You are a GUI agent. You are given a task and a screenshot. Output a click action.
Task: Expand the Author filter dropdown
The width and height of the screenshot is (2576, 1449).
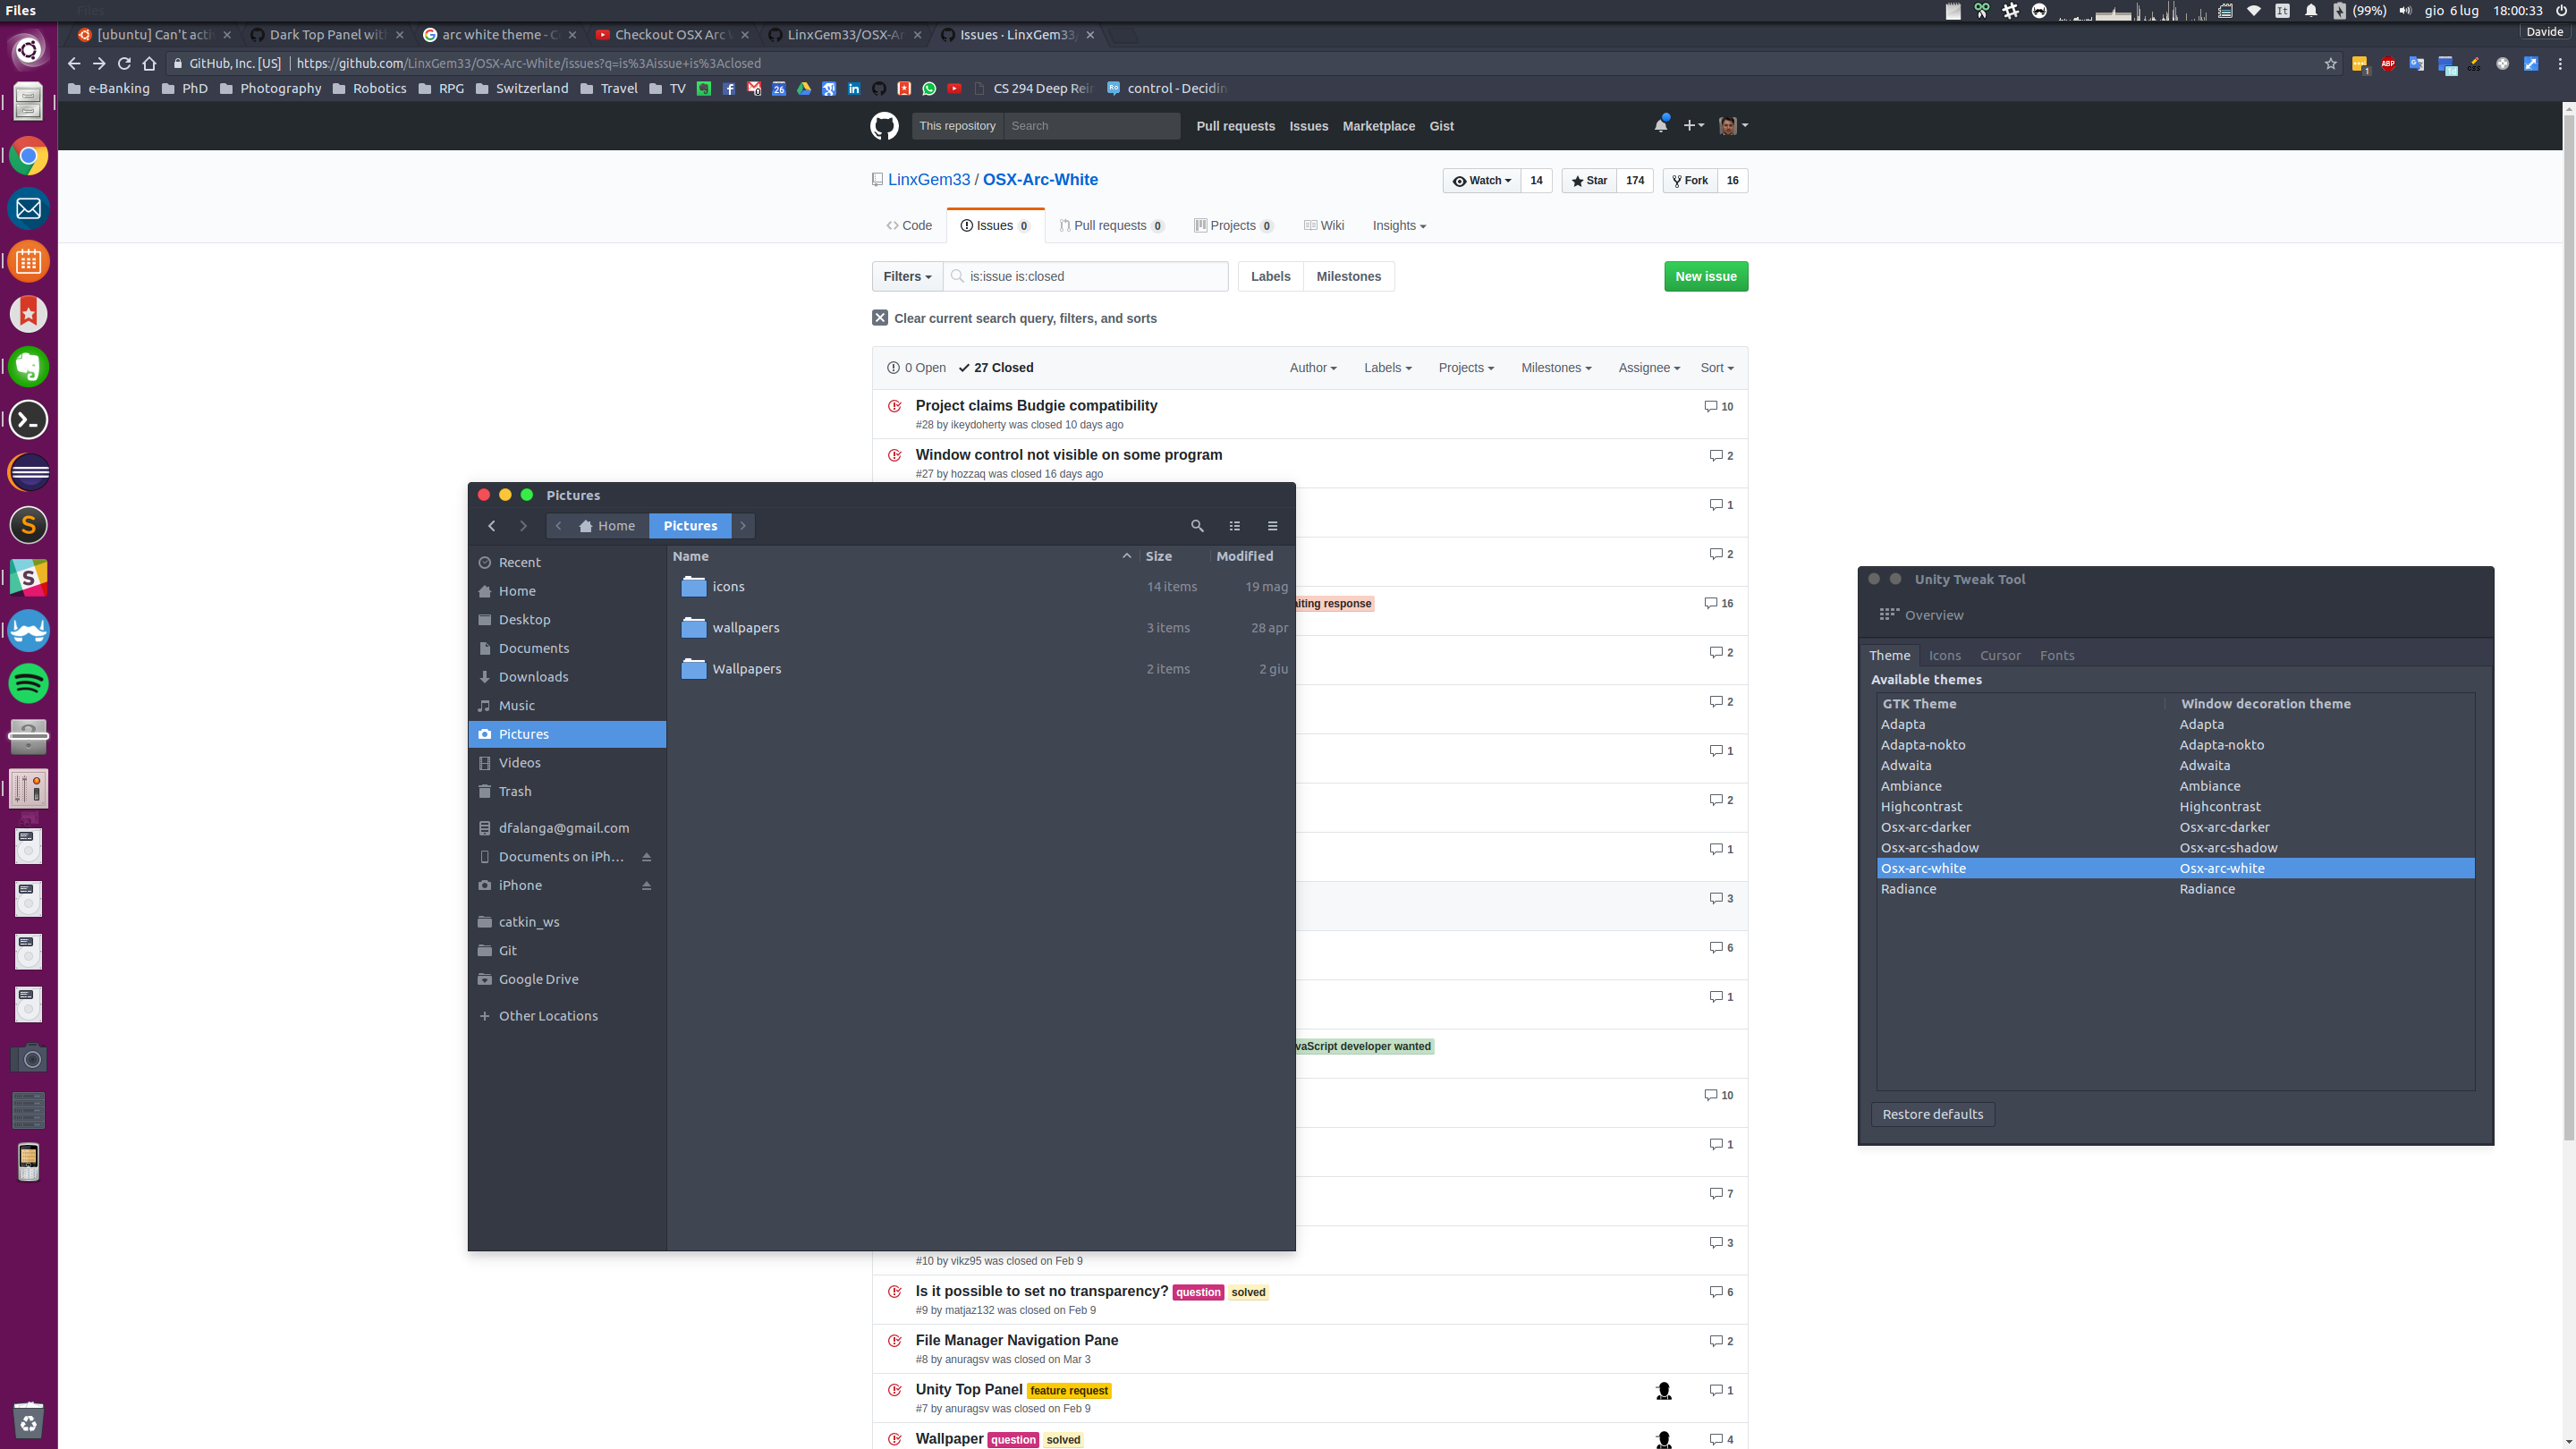pos(1312,368)
